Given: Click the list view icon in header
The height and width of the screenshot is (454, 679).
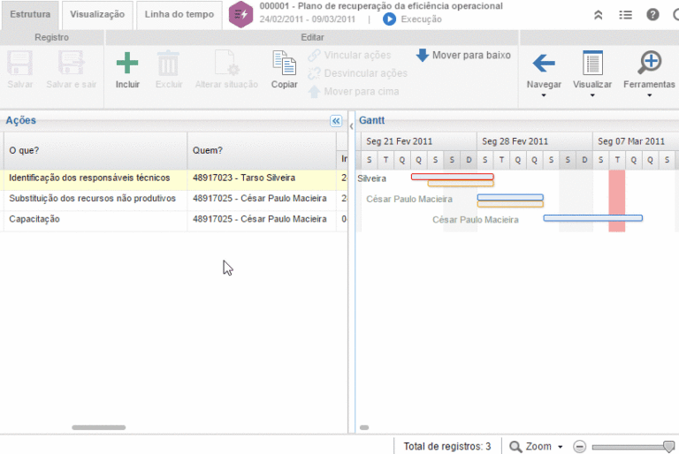Looking at the screenshot, I should coord(625,14).
